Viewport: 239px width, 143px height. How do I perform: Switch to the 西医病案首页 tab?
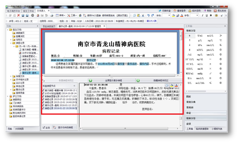tap(48, 26)
